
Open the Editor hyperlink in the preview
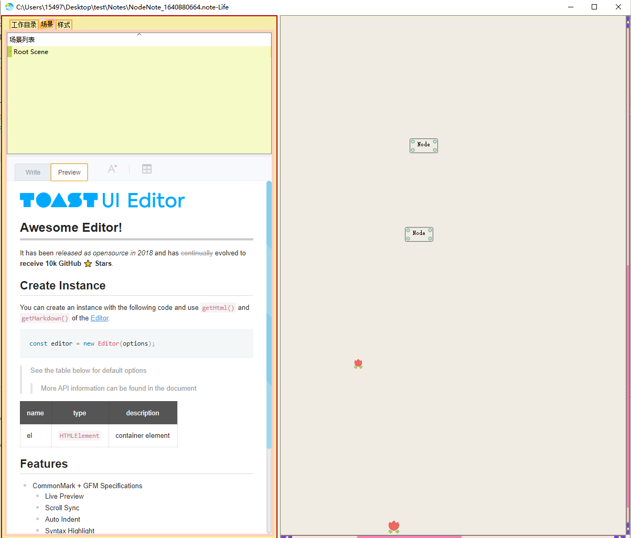coord(99,318)
